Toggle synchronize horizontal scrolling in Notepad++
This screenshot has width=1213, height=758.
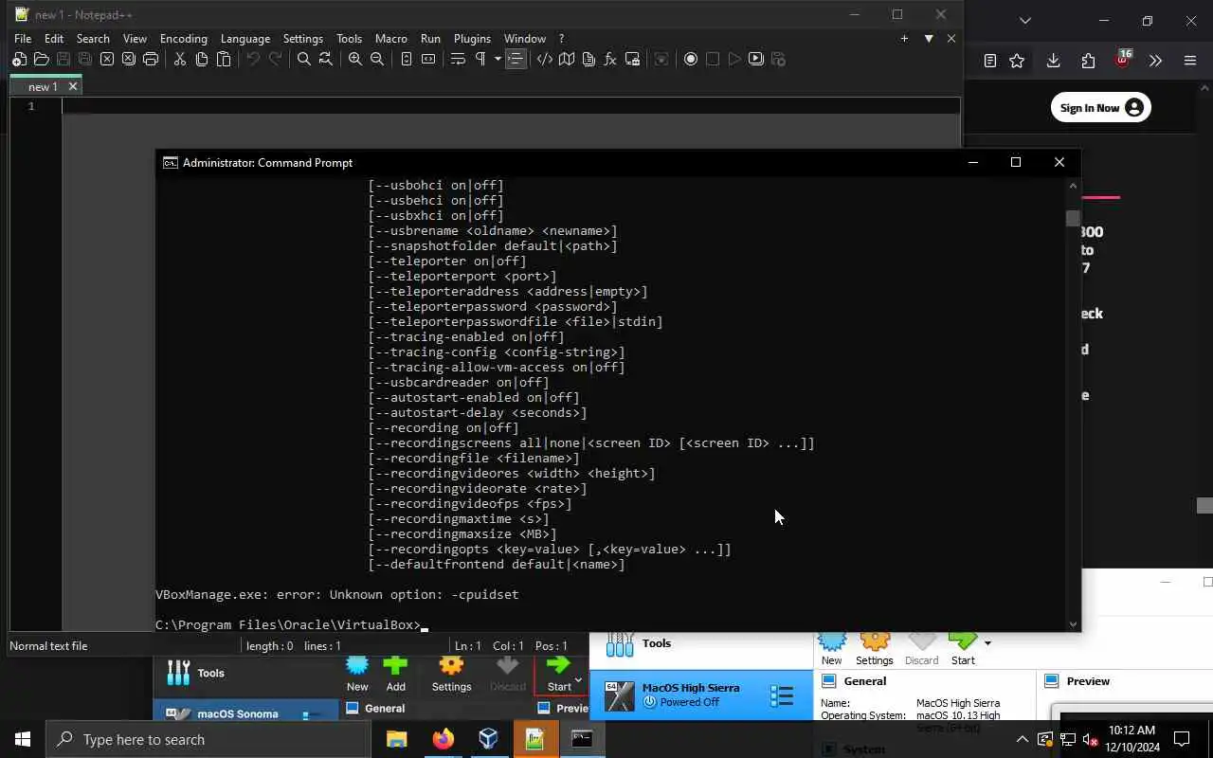428,59
